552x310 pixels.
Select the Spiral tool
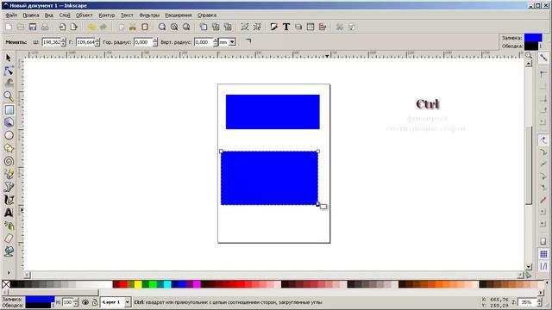9,161
